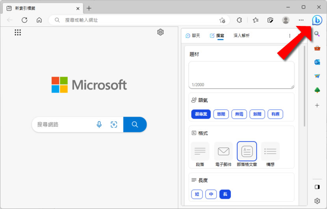Focus the address bar 搜尋或輸入網址
The width and height of the screenshot is (327, 209).
(x=140, y=20)
